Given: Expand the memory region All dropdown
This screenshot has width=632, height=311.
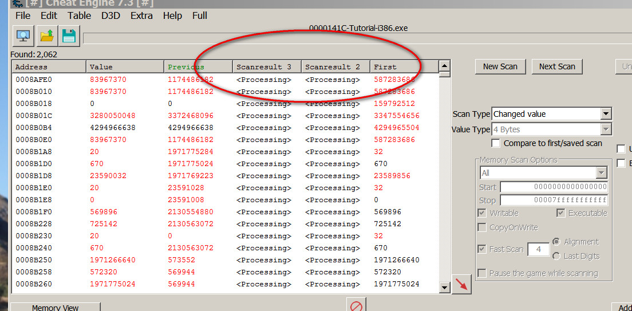Looking at the screenshot, I should [x=601, y=172].
